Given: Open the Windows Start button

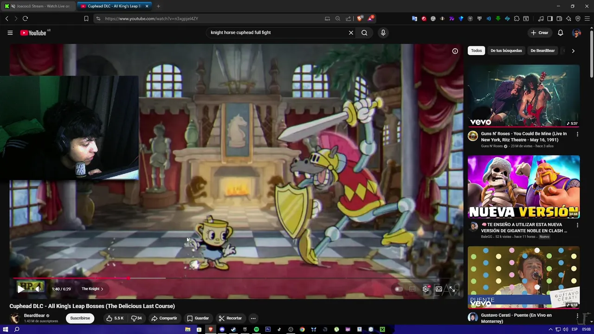Looking at the screenshot, I should 6,329.
